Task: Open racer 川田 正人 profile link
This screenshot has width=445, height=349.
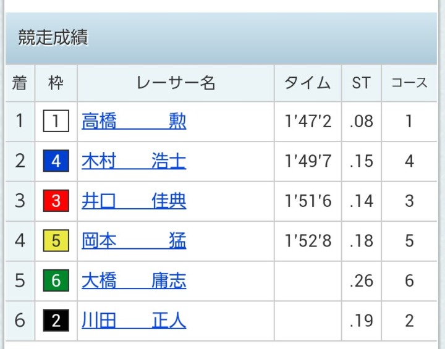Action: (x=133, y=321)
